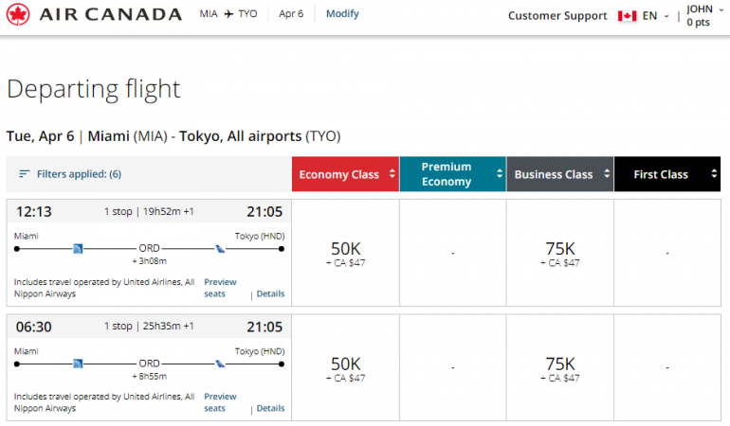
Task: View Details of the 06:30 flight
Action: click(270, 409)
